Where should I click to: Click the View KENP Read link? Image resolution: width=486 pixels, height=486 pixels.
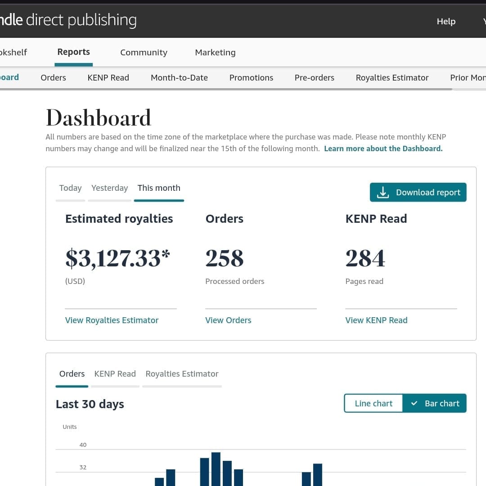(376, 320)
